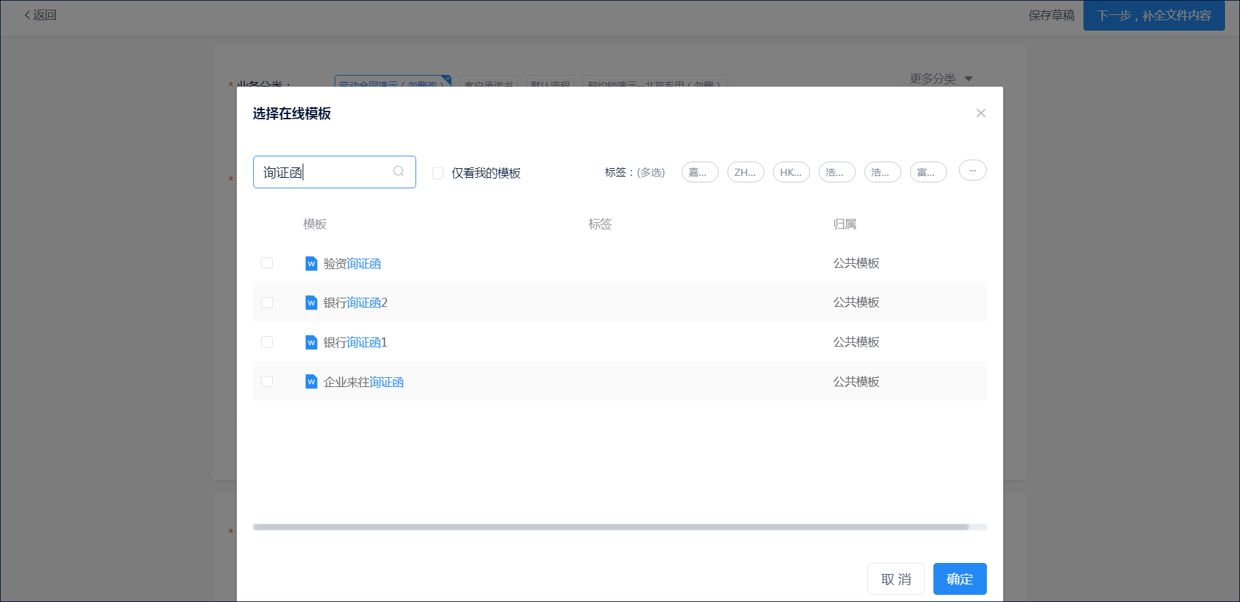
Task: Click the search magnifier icon in template search
Action: point(399,171)
